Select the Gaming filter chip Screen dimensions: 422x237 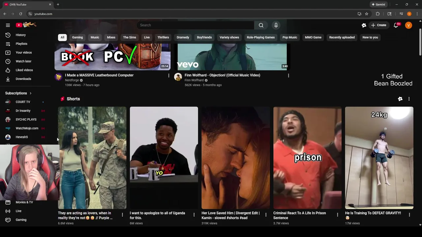tap(77, 37)
